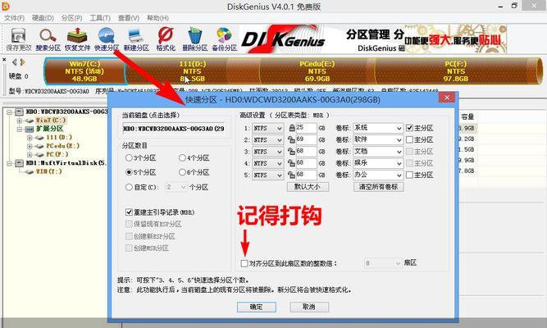The width and height of the screenshot is (547, 328).
Task: Open the Help (帮助) menu
Action: (x=157, y=18)
